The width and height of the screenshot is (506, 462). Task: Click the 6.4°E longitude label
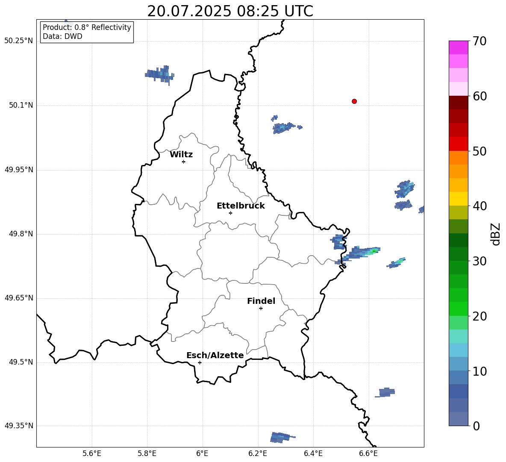pyautogui.click(x=313, y=453)
